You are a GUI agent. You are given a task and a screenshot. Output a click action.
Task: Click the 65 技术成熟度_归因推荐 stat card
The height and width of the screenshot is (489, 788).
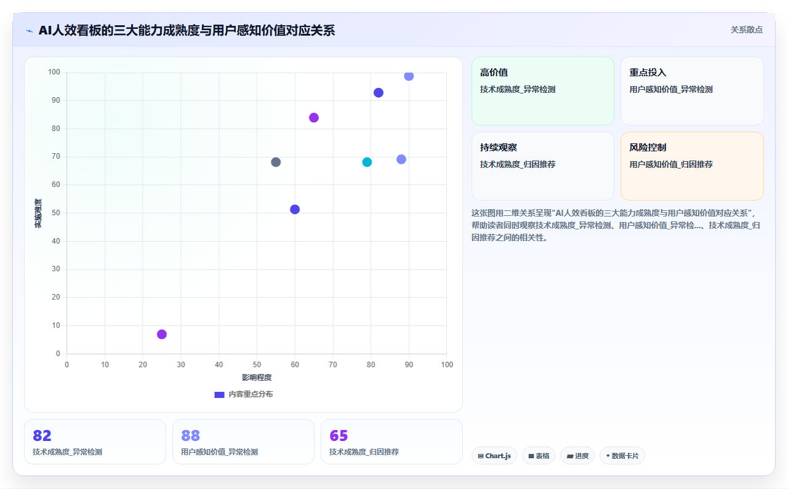coord(392,442)
